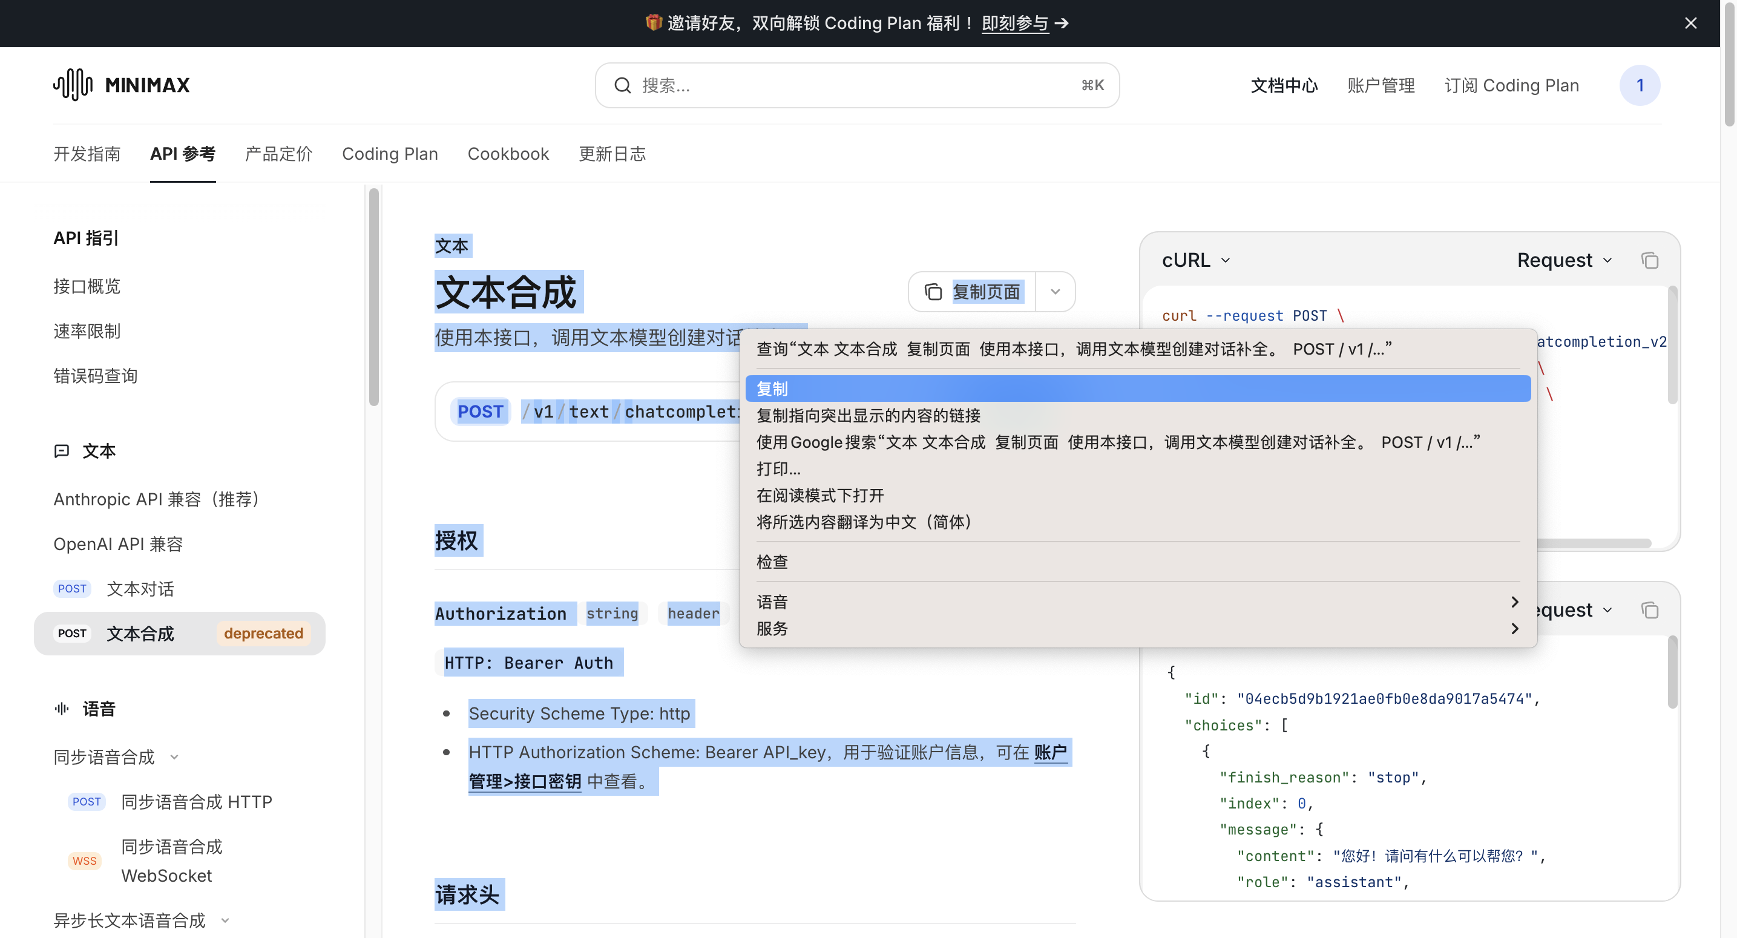Click the 复制页面 button
1737x938 pixels.
click(973, 292)
